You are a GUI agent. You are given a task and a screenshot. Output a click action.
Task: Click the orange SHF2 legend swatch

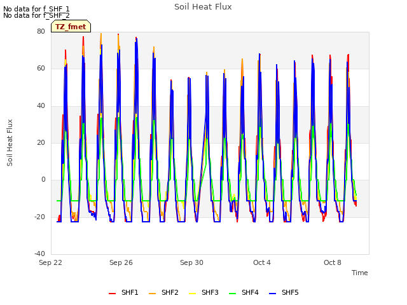[x=152, y=294]
